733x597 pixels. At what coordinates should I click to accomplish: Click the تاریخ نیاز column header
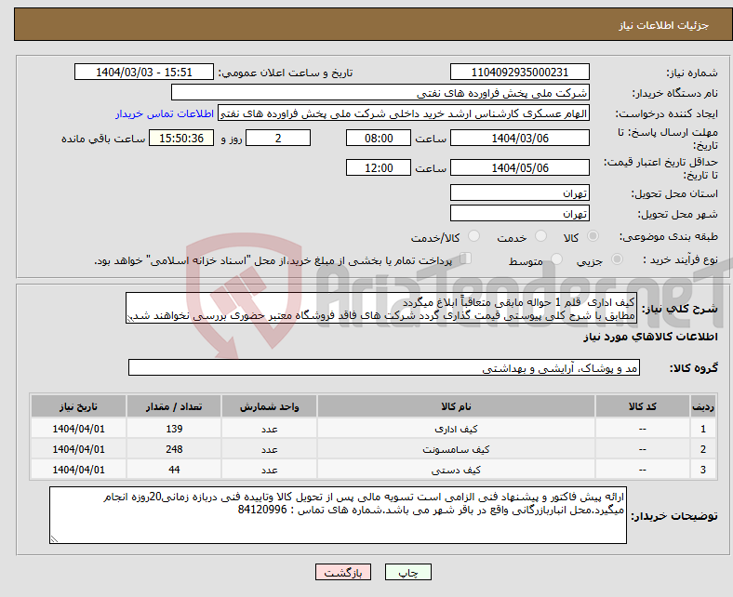[x=78, y=406]
